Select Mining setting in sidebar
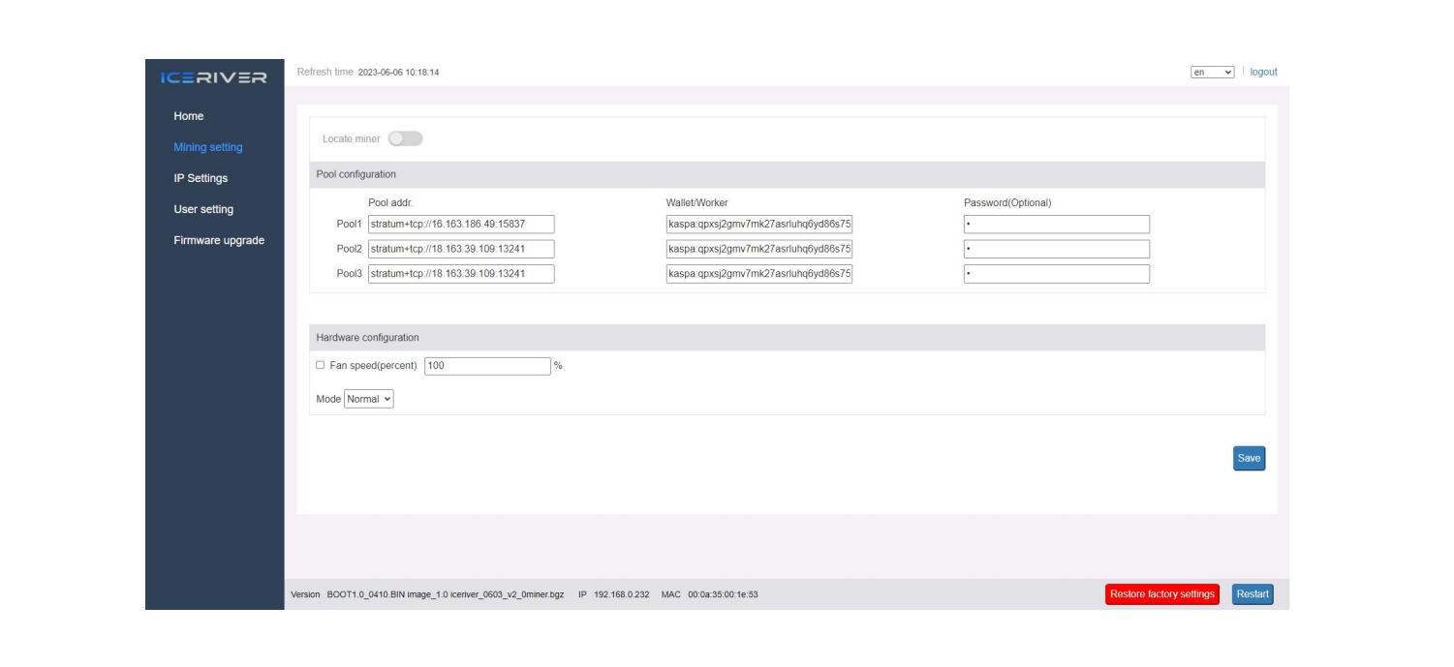The height and width of the screenshot is (667, 1454). tap(208, 147)
